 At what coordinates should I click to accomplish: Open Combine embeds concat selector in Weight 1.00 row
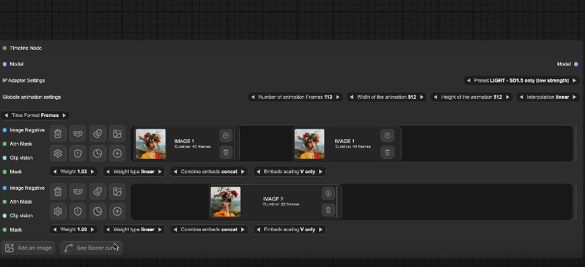209,229
